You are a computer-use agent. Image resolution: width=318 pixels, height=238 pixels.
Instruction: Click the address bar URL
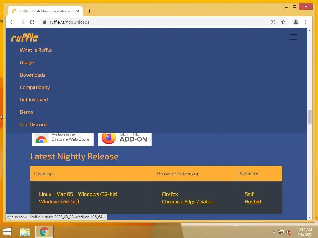point(69,22)
